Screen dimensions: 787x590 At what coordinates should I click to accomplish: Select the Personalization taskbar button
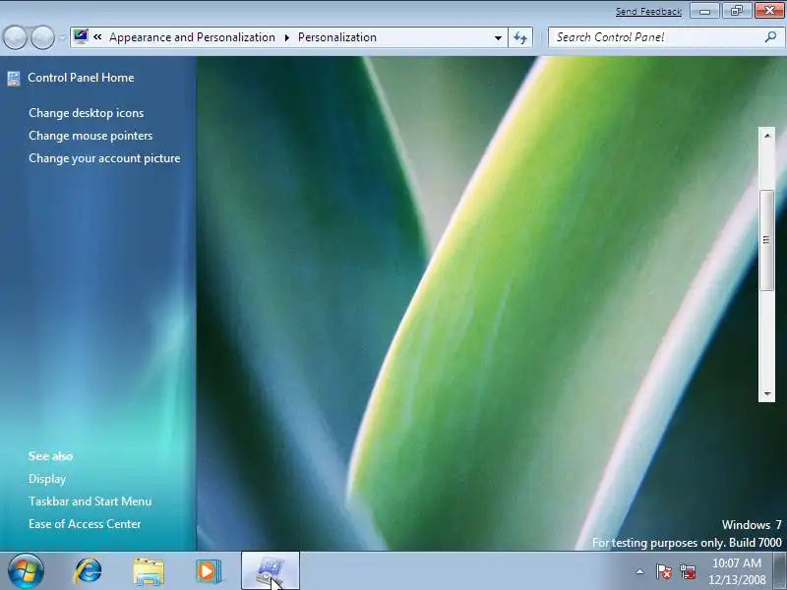click(x=270, y=571)
